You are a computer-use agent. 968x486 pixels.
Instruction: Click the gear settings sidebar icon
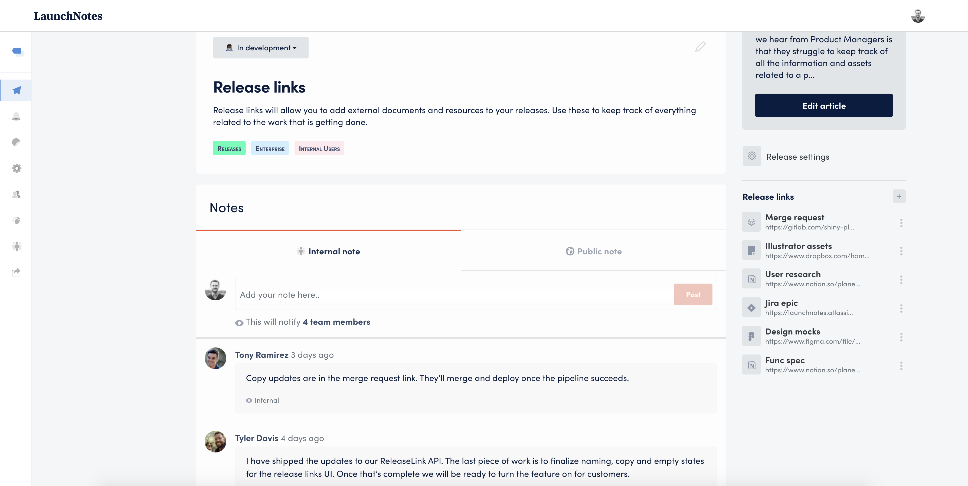coord(17,168)
